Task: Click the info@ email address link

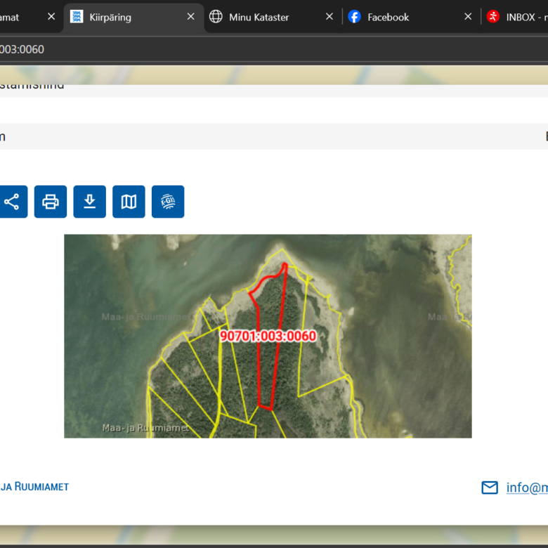Action: 527,488
